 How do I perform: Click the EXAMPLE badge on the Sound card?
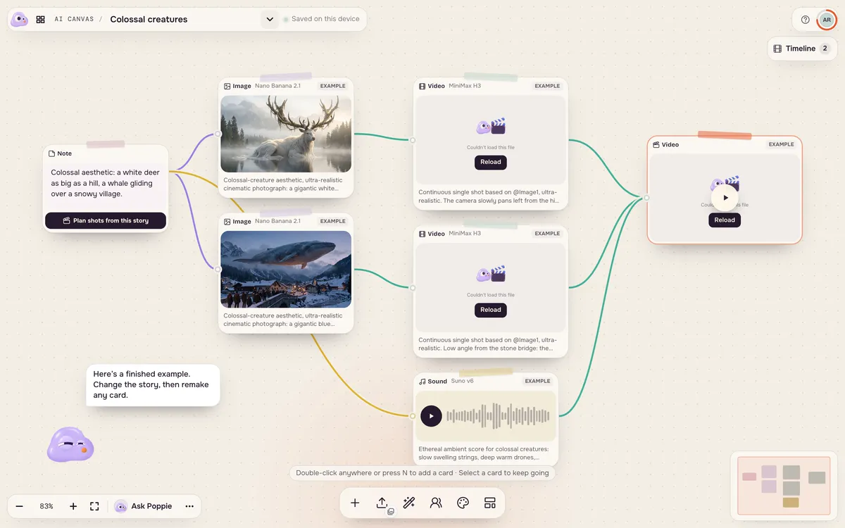tap(537, 381)
